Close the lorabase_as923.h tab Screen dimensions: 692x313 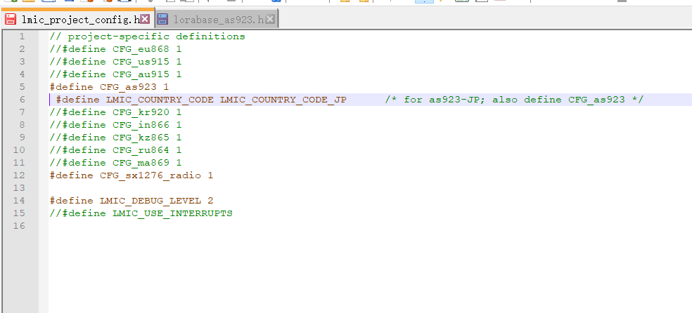(270, 19)
